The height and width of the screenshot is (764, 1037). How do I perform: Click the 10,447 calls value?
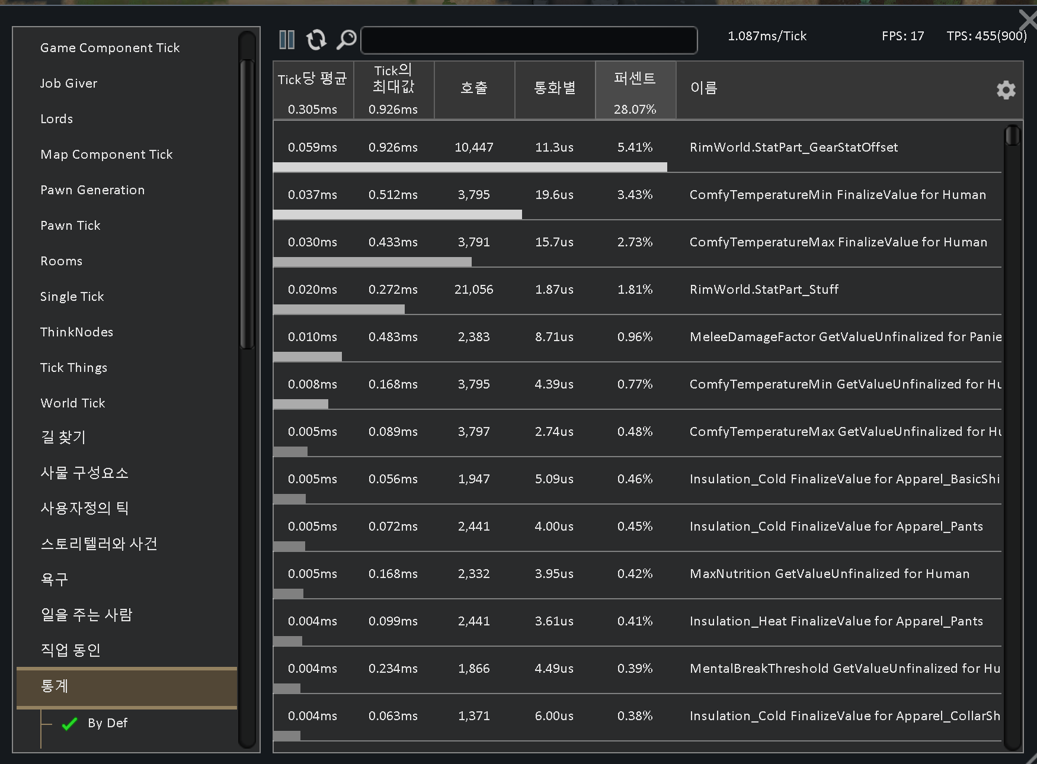[x=474, y=147]
